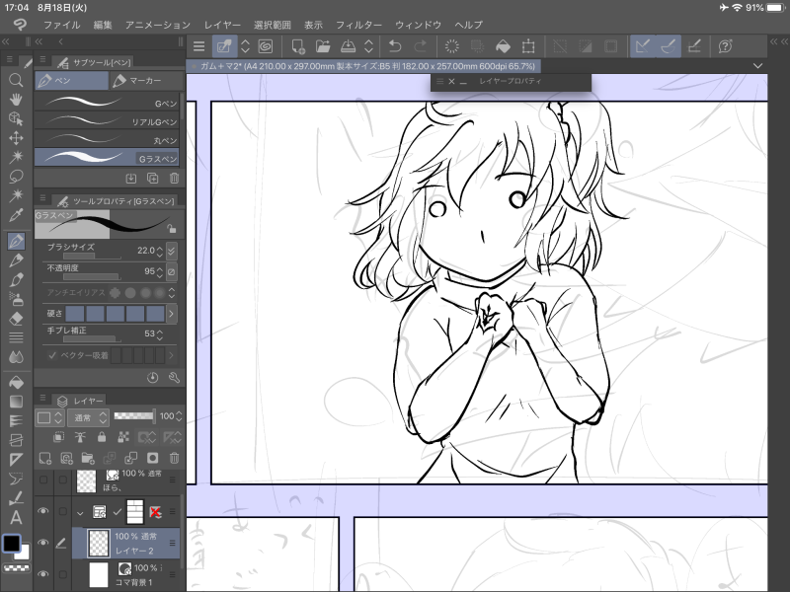This screenshot has width=790, height=592.
Task: Expand canvas tab list chevron
Action: [x=757, y=66]
